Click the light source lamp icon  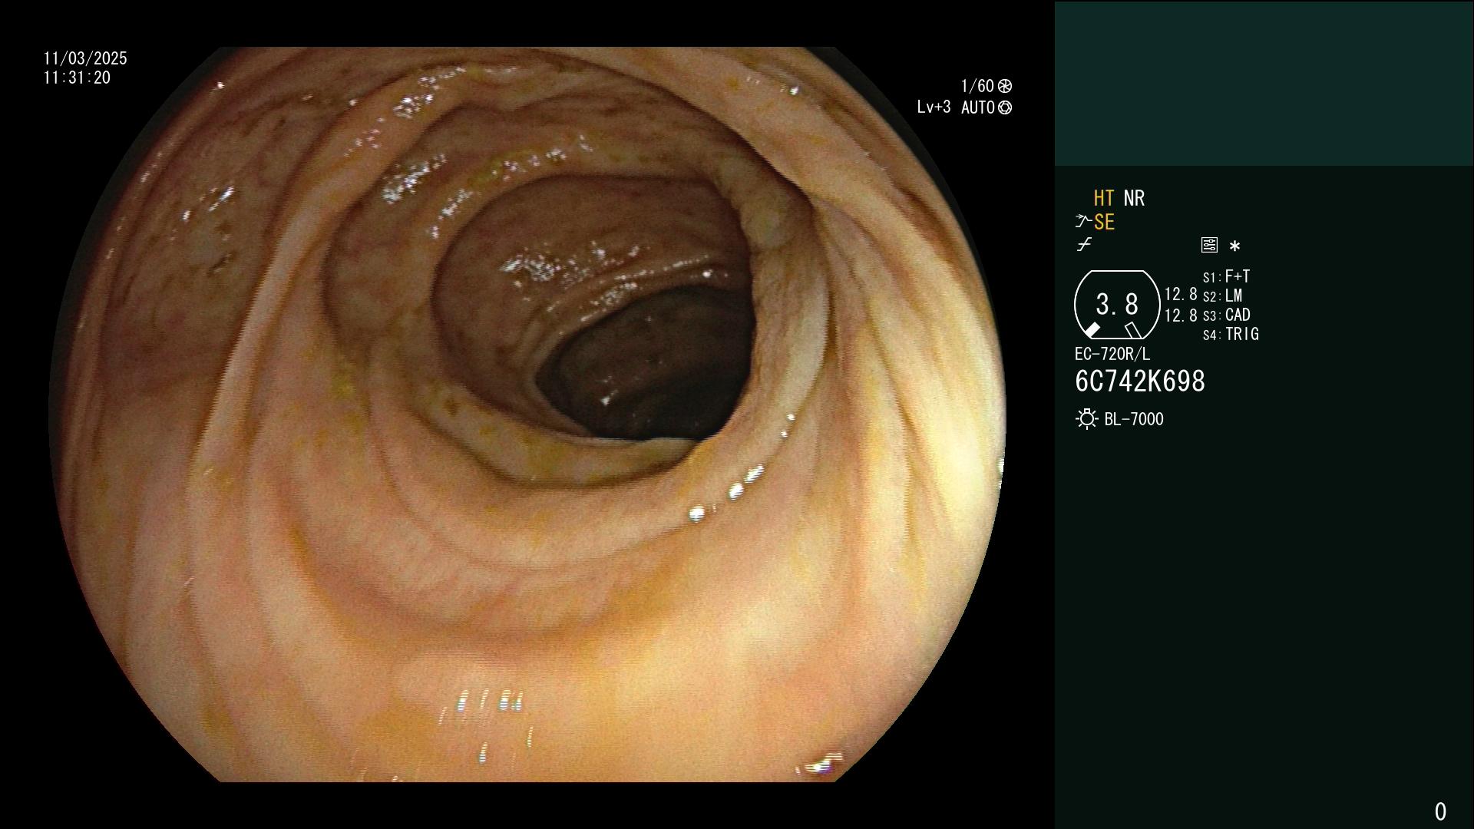[1087, 419]
